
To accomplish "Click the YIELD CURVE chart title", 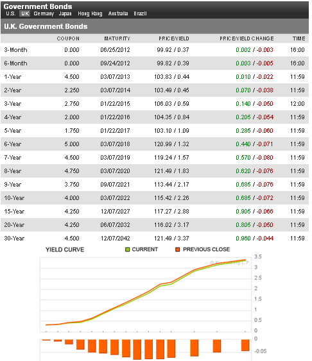I will (65, 249).
